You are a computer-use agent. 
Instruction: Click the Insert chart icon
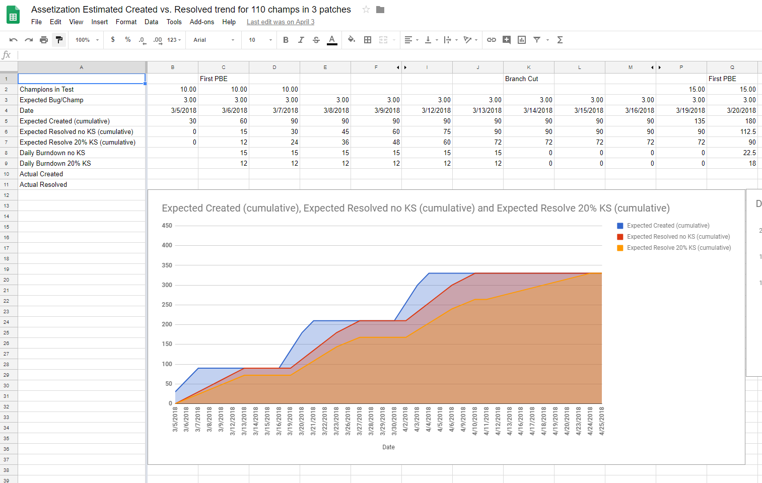click(x=522, y=40)
